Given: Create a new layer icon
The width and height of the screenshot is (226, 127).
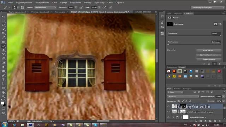Looking at the screenshot, I should 215,121.
